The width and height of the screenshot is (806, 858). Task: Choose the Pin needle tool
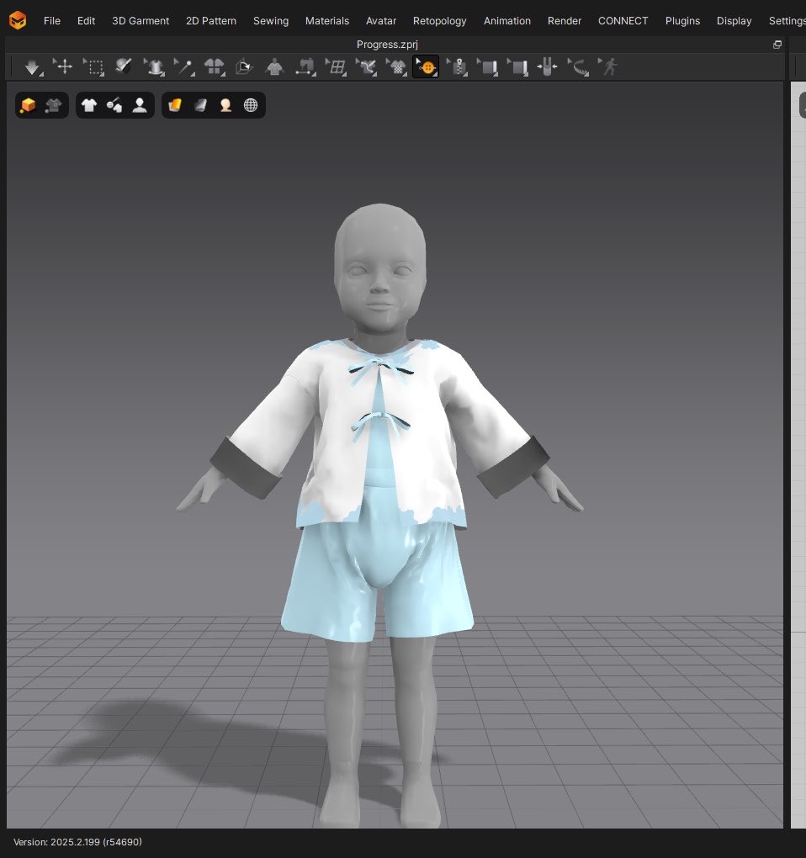184,66
